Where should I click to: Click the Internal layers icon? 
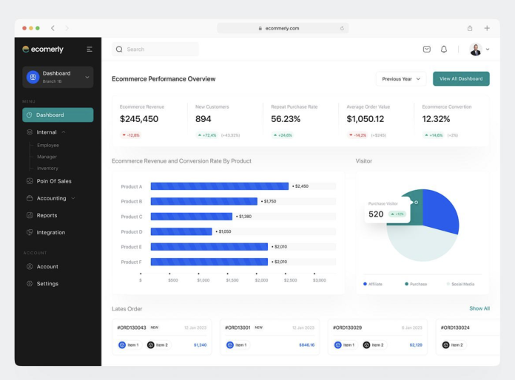click(x=30, y=132)
